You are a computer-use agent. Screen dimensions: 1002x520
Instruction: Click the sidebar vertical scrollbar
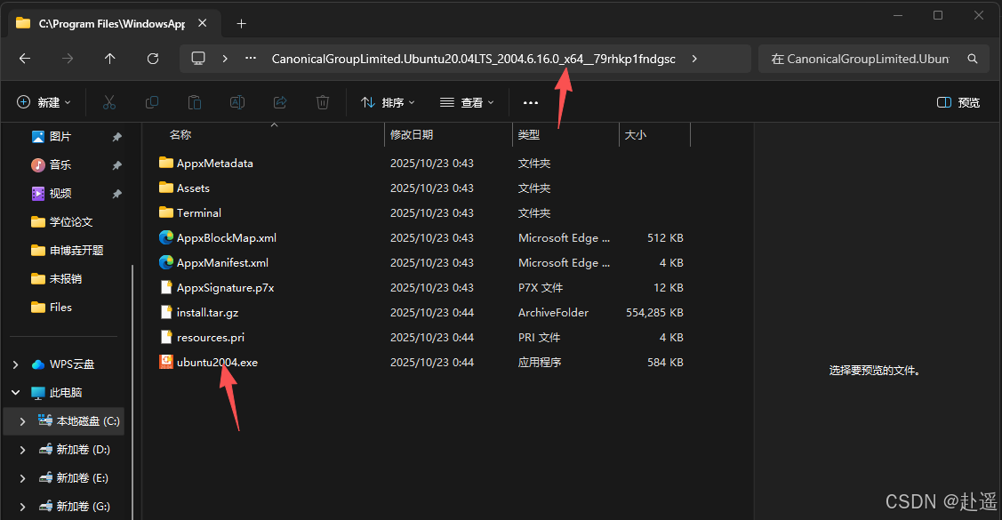tap(133, 390)
